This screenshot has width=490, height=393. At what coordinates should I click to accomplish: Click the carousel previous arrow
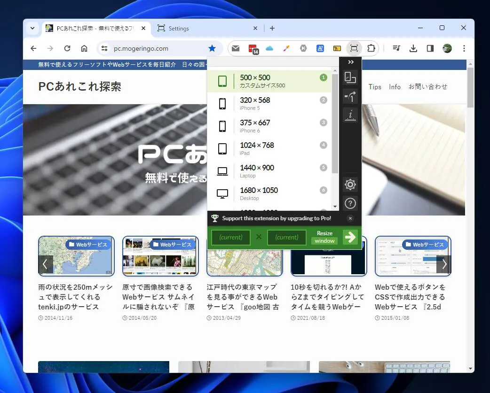point(45,264)
